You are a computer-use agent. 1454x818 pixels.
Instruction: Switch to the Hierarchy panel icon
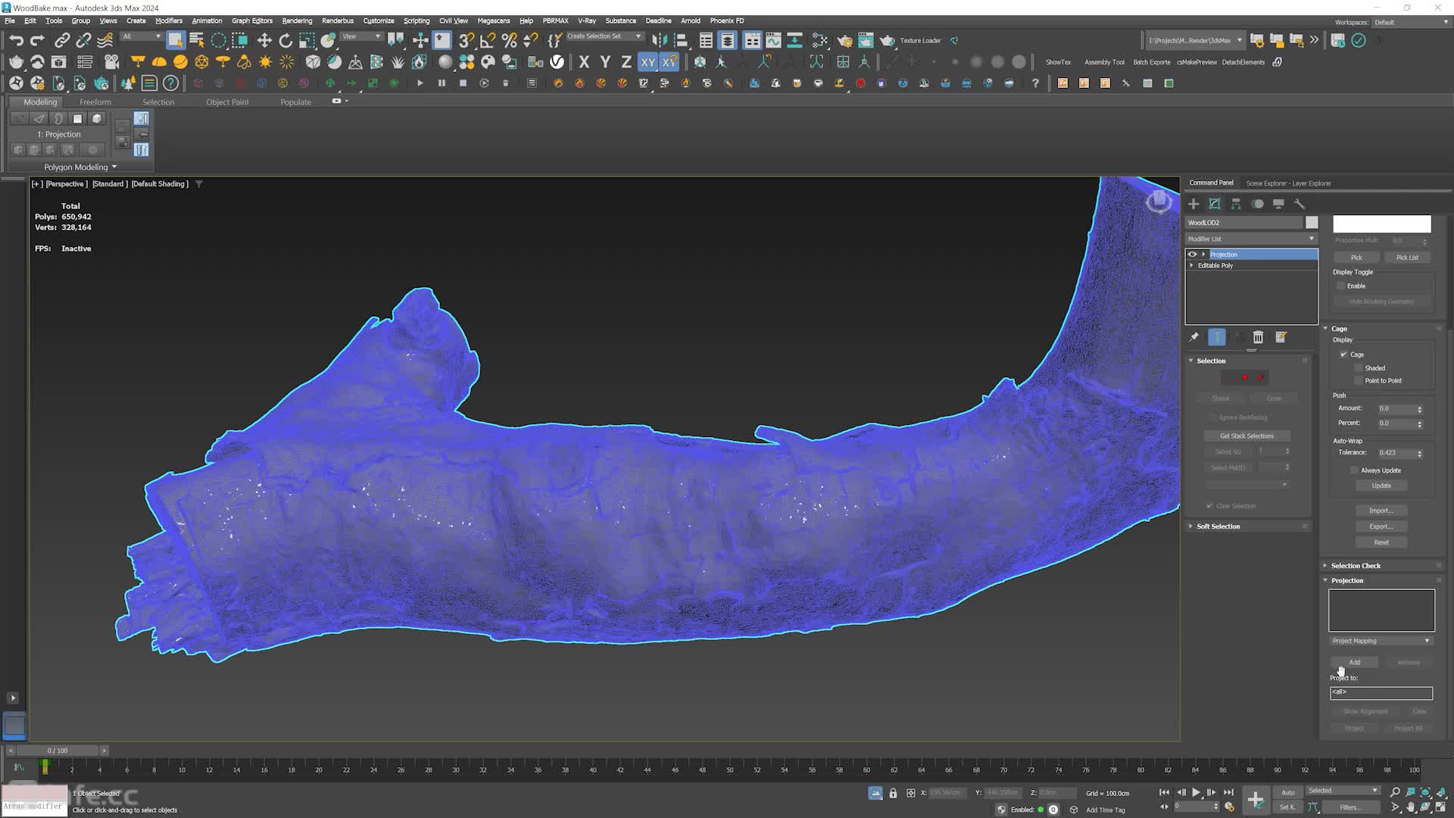pyautogui.click(x=1236, y=204)
